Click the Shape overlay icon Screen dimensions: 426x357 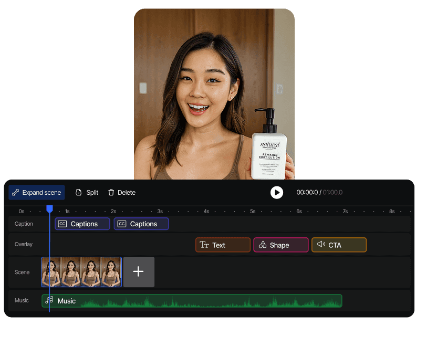point(263,245)
